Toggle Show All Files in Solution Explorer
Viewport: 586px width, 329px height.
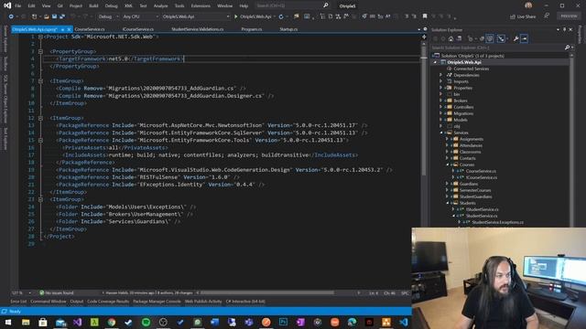pos(490,38)
